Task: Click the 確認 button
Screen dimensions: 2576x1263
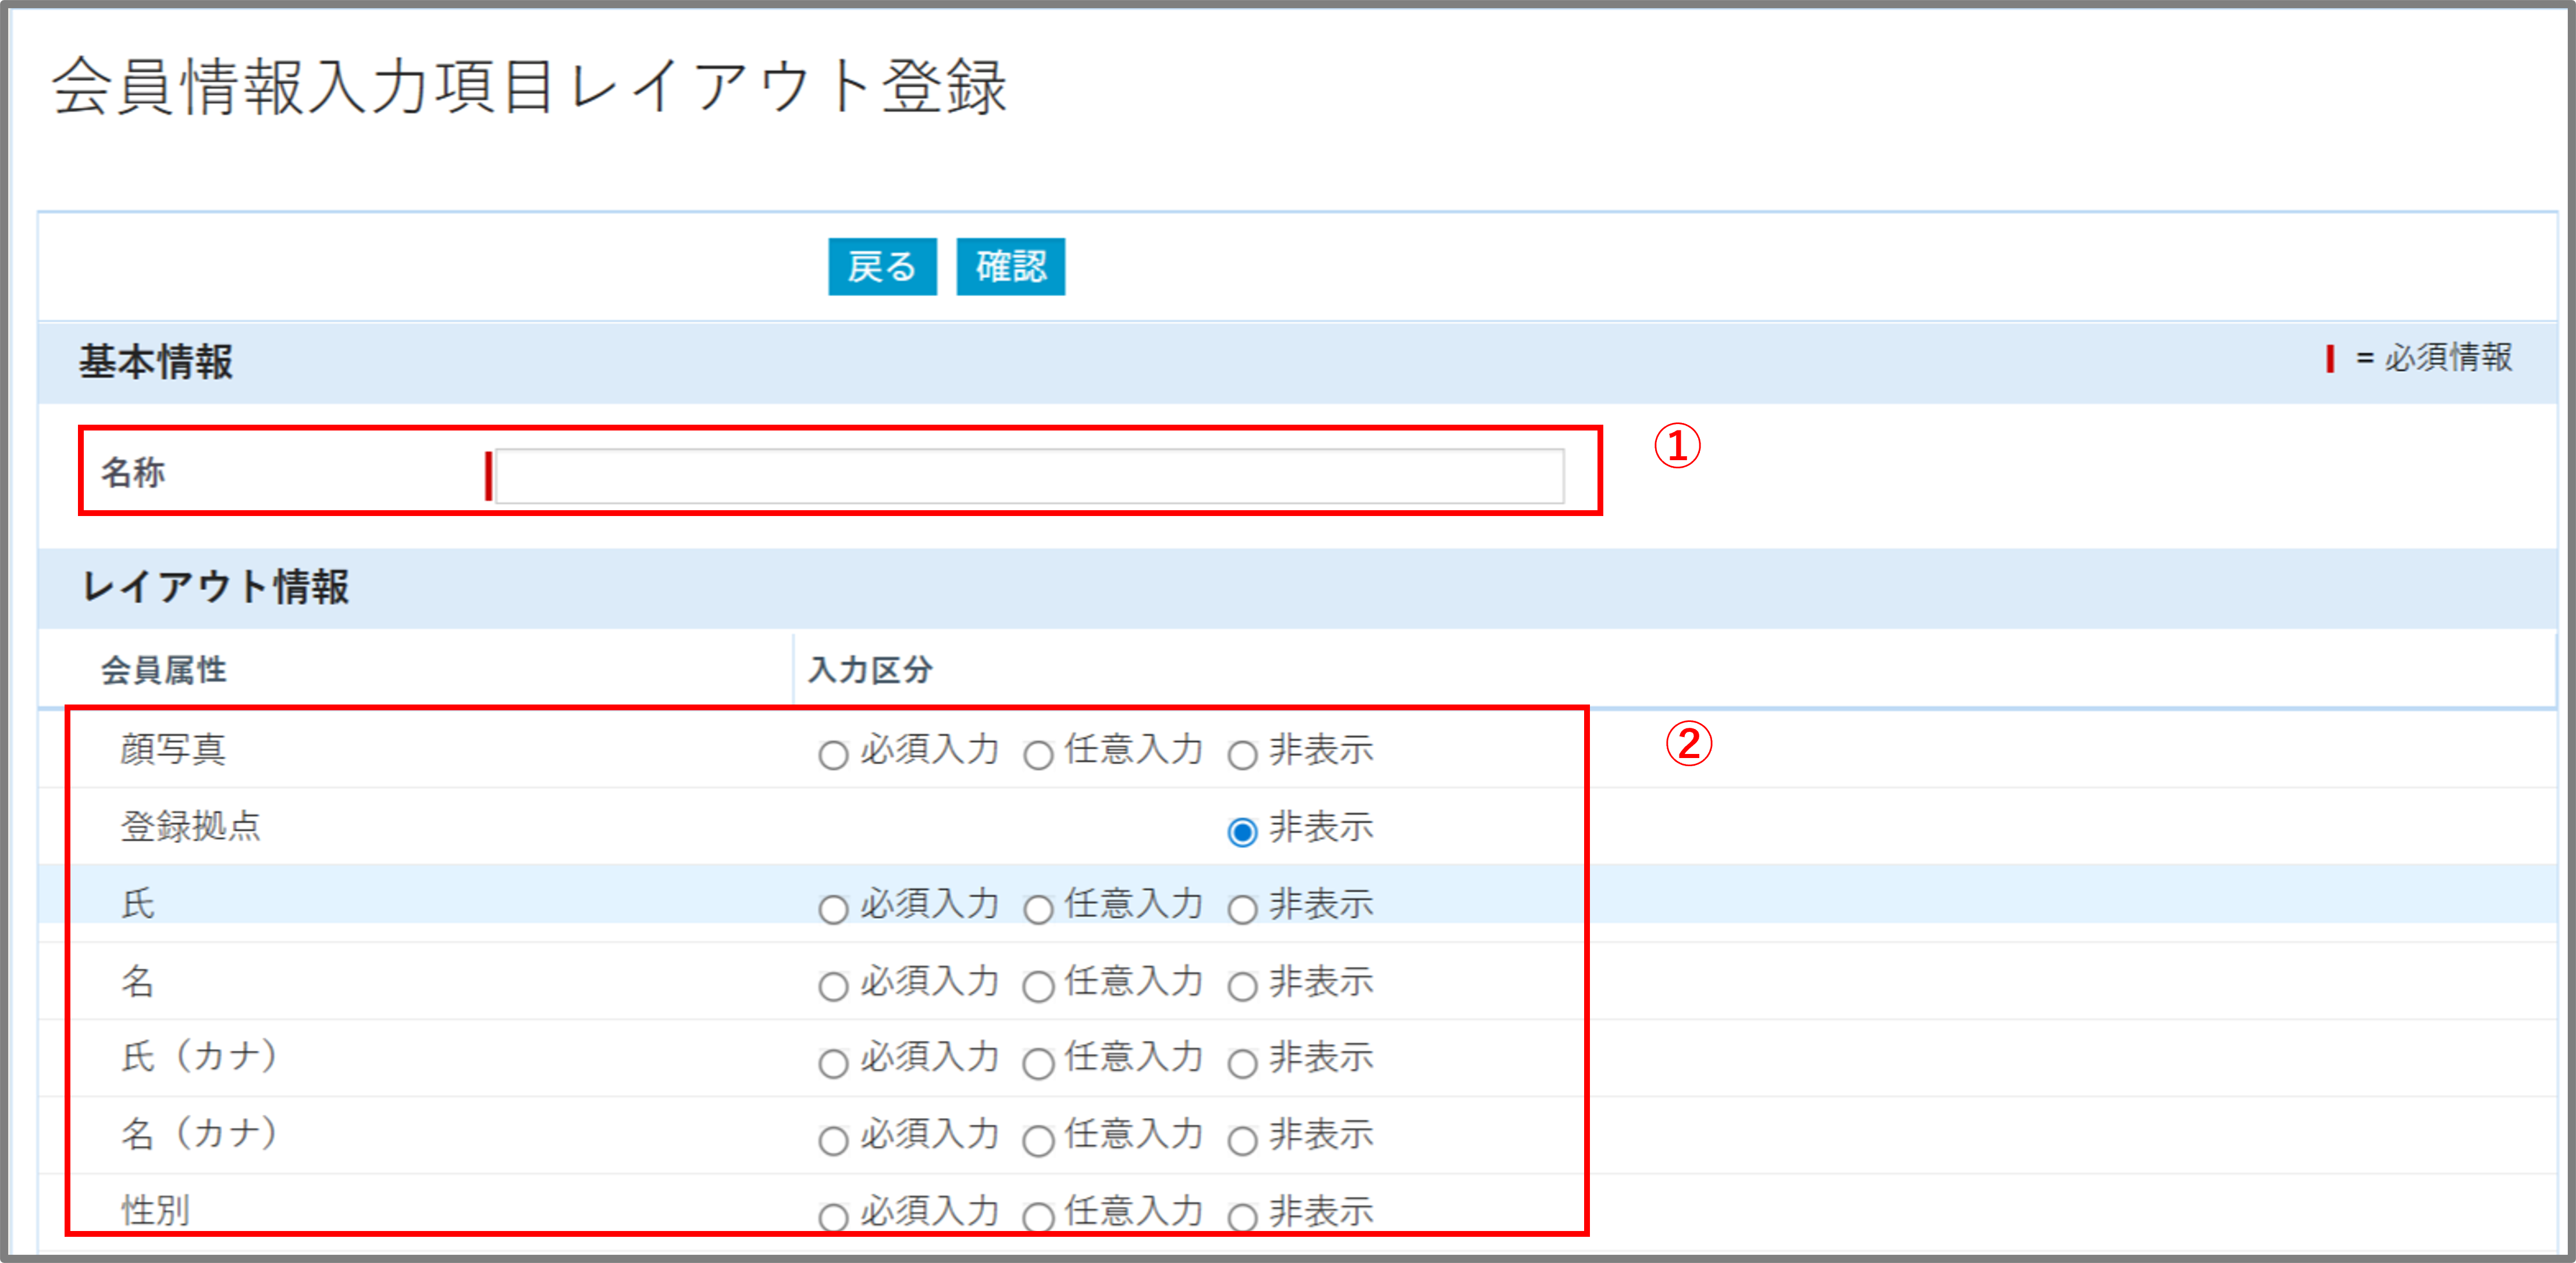Action: pyautogui.click(x=1010, y=267)
